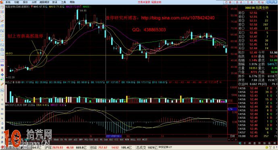278x150 pixels.
Task: Click the orange app logo at top left
Action: 2,2
